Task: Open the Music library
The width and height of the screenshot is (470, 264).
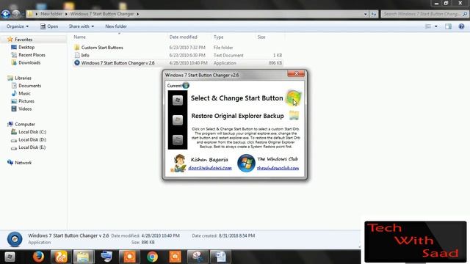Action: point(24,94)
